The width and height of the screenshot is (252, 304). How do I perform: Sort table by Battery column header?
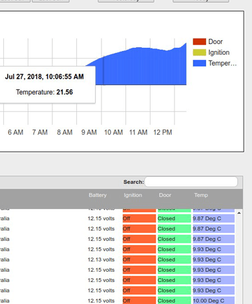98,195
